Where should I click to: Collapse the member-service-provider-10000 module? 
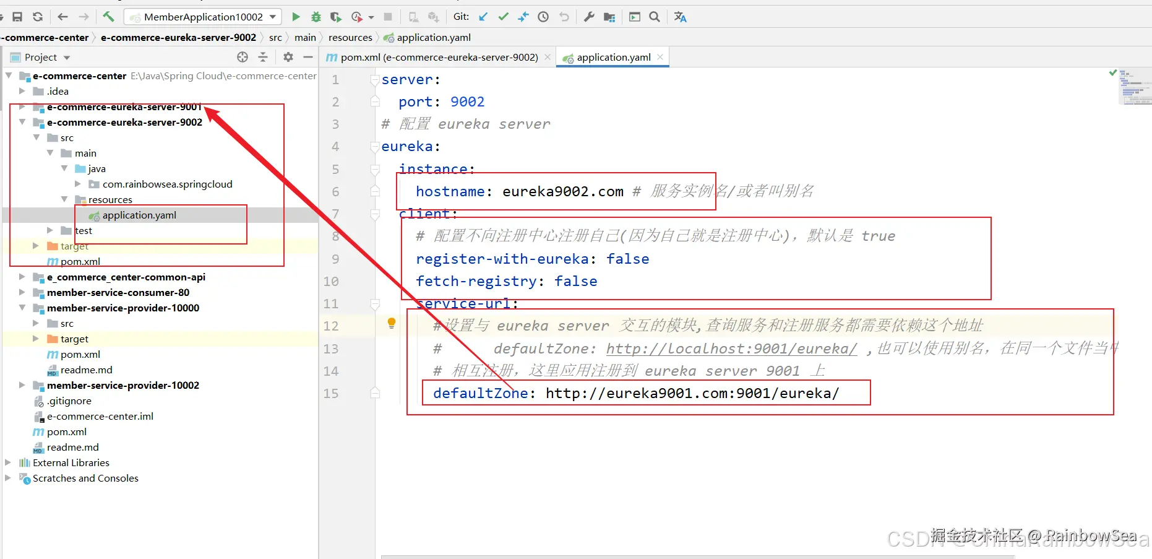(x=22, y=308)
